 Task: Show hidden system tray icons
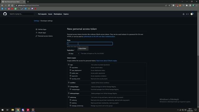pos(178,110)
